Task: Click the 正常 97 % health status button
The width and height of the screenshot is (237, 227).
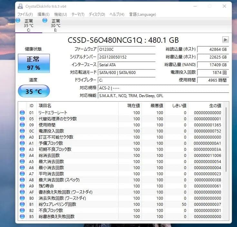Action: [34, 63]
